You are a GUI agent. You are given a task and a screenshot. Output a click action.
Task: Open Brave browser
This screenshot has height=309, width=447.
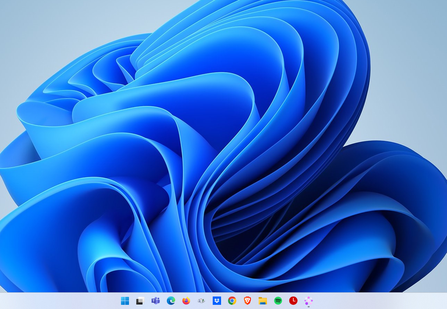247,301
